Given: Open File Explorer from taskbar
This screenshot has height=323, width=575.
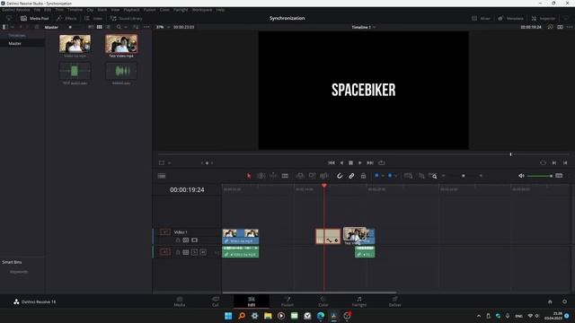Looking at the screenshot, I should tap(268, 316).
